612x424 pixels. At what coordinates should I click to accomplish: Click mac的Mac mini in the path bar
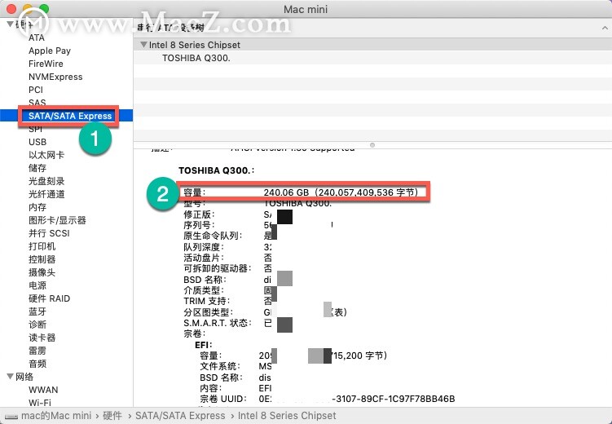click(x=55, y=416)
